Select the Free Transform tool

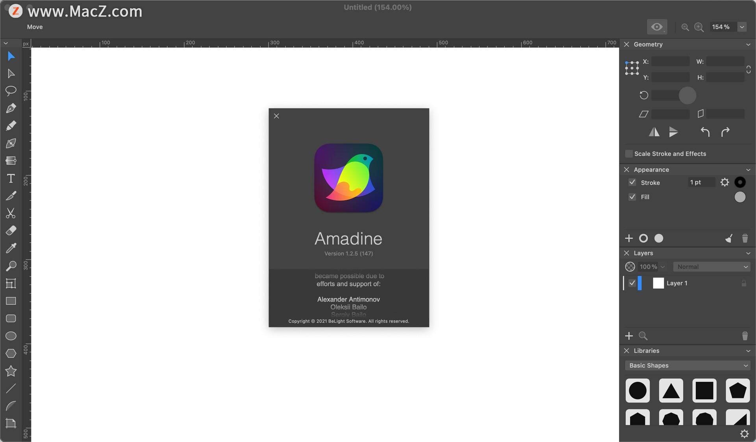pos(11,283)
